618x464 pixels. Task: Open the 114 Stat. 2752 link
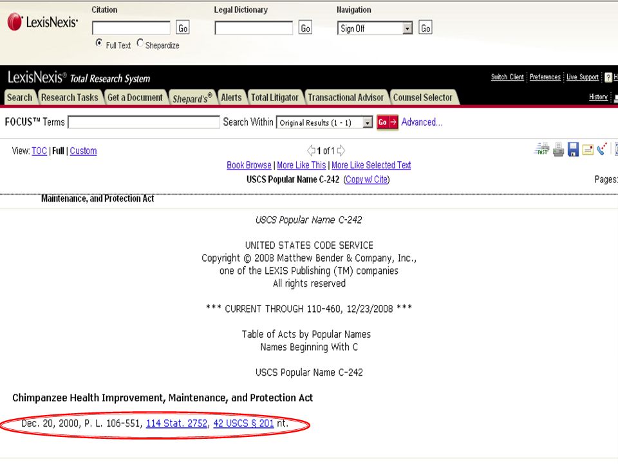point(176,423)
